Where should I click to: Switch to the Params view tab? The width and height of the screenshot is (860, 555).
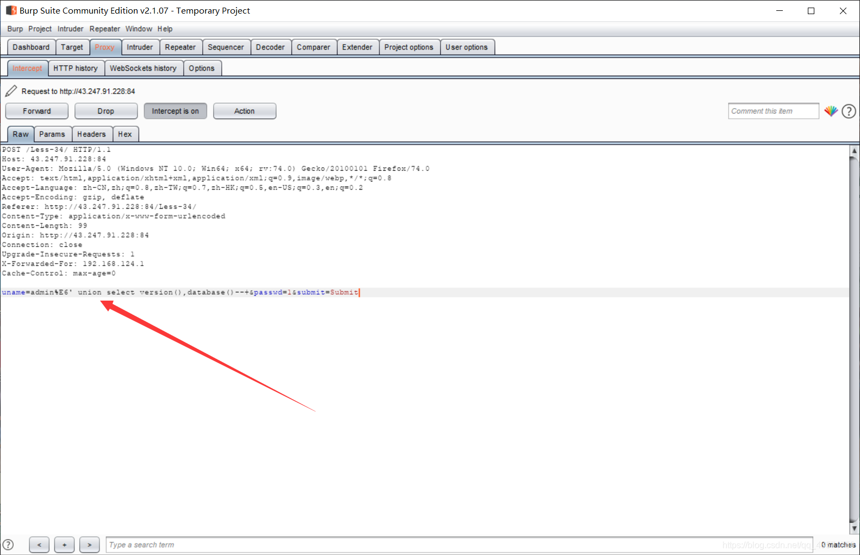52,134
